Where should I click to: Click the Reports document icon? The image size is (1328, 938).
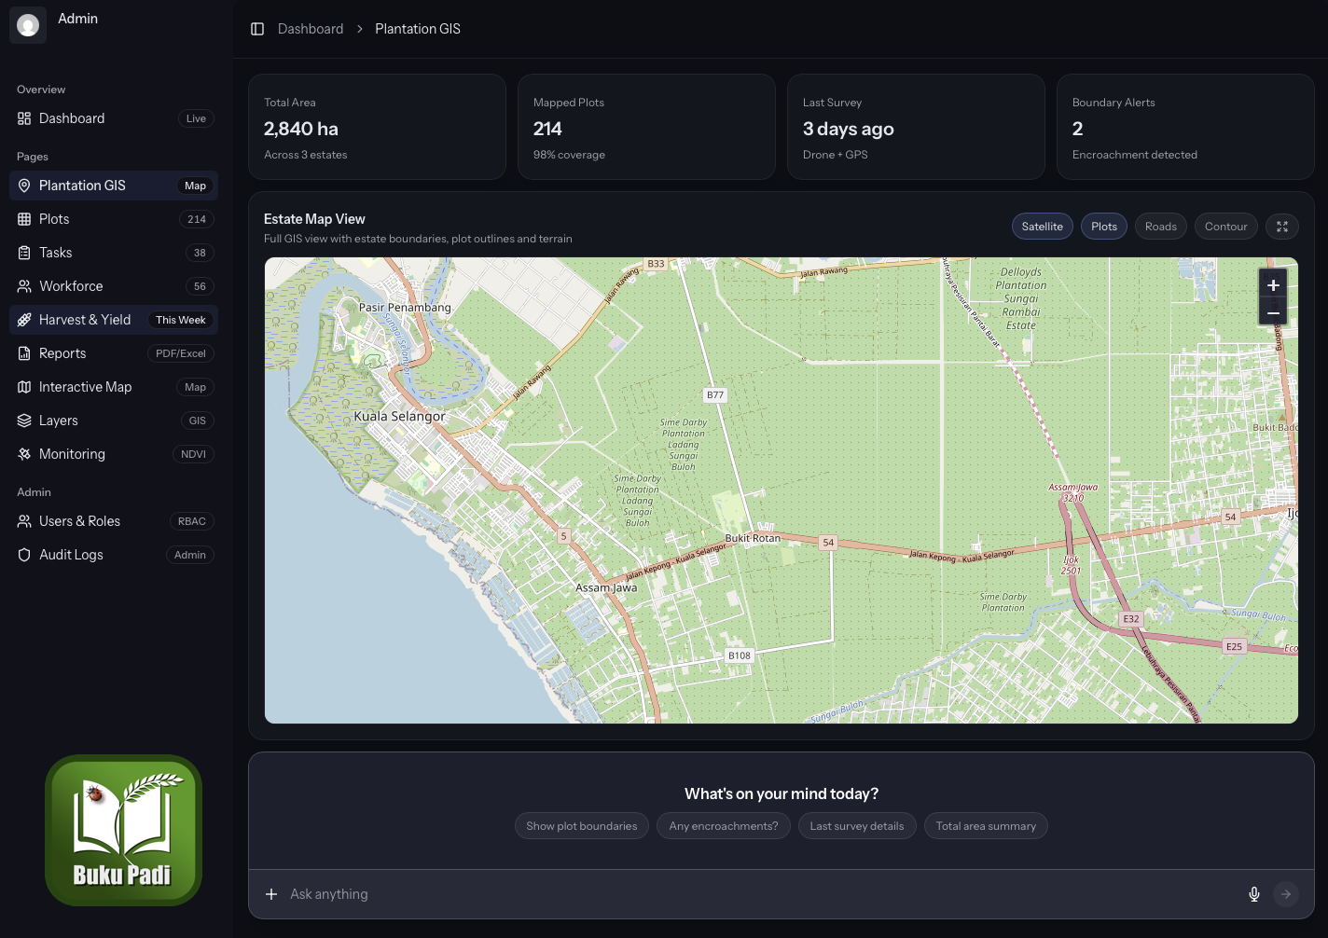[24, 353]
